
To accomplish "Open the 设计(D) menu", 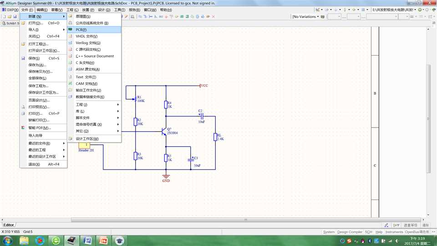I will 104,10.
